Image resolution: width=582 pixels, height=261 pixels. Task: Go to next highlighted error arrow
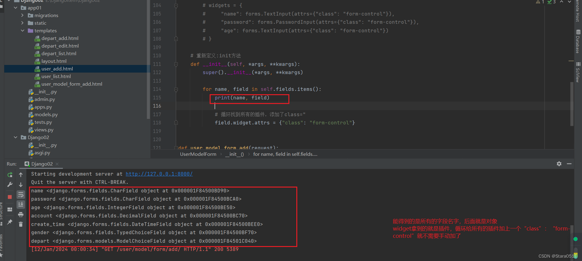pos(569,2)
